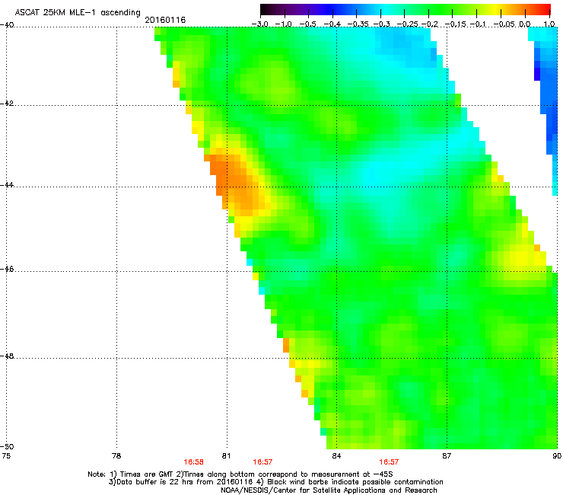This screenshot has height=495, width=563.
Task: Click the red end of the color bar
Action: tap(546, 9)
